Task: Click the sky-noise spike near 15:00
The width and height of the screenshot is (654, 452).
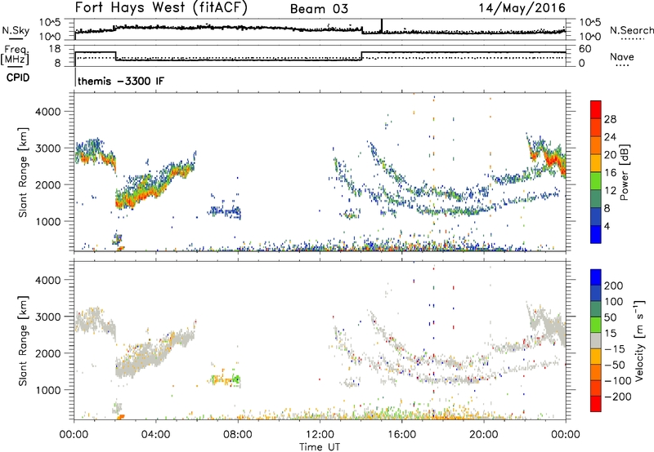Action: click(381, 25)
